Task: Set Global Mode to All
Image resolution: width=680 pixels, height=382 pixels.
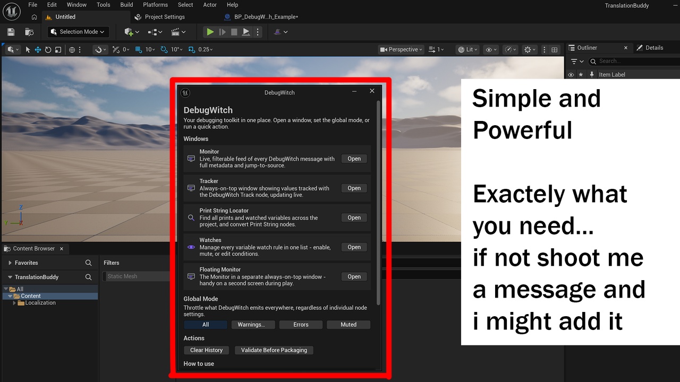Action: pos(206,325)
